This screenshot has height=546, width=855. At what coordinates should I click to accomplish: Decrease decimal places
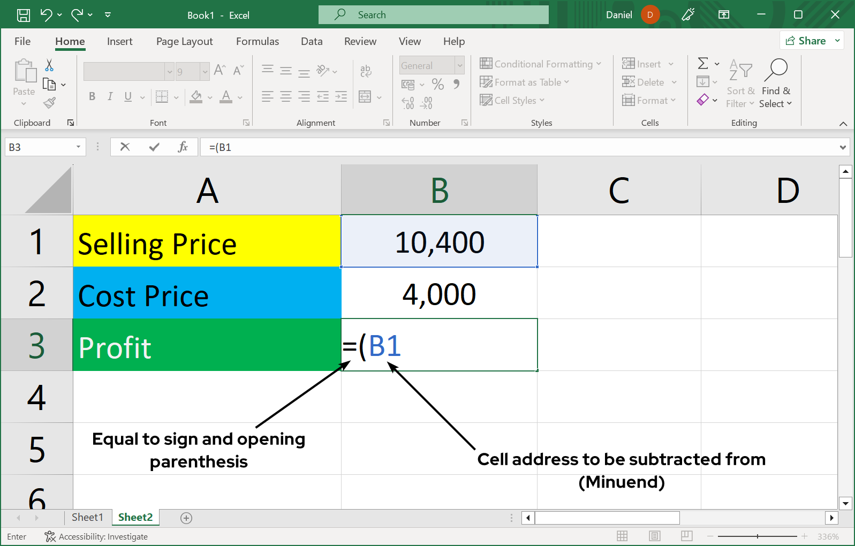click(426, 103)
